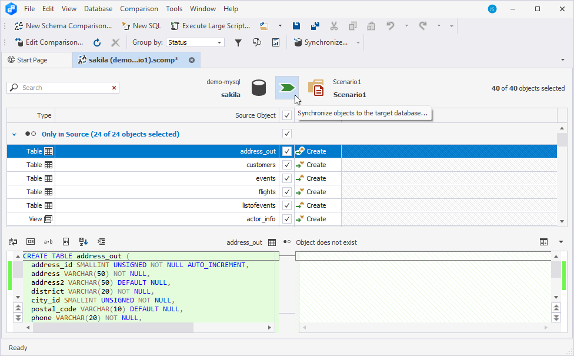The height and width of the screenshot is (356, 574).
Task: Open dropdown arrow next to Open file icon
Action: [x=280, y=26]
